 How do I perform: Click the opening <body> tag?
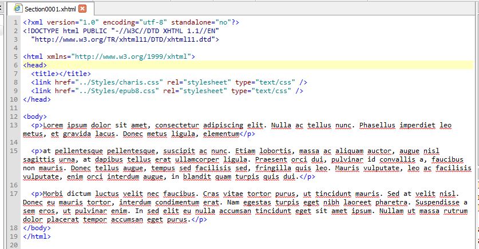pyautogui.click(x=35, y=117)
